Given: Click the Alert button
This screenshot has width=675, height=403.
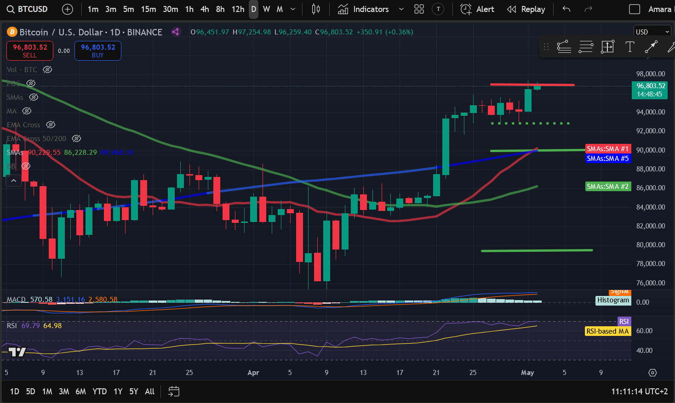Looking at the screenshot, I should pyautogui.click(x=477, y=9).
